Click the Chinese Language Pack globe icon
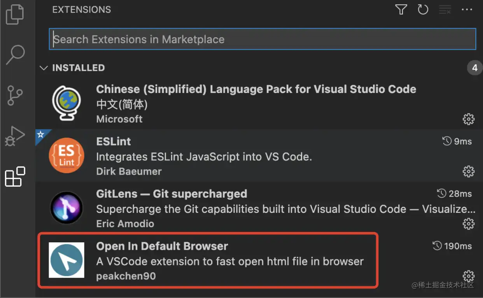This screenshot has width=483, height=298. click(x=66, y=103)
